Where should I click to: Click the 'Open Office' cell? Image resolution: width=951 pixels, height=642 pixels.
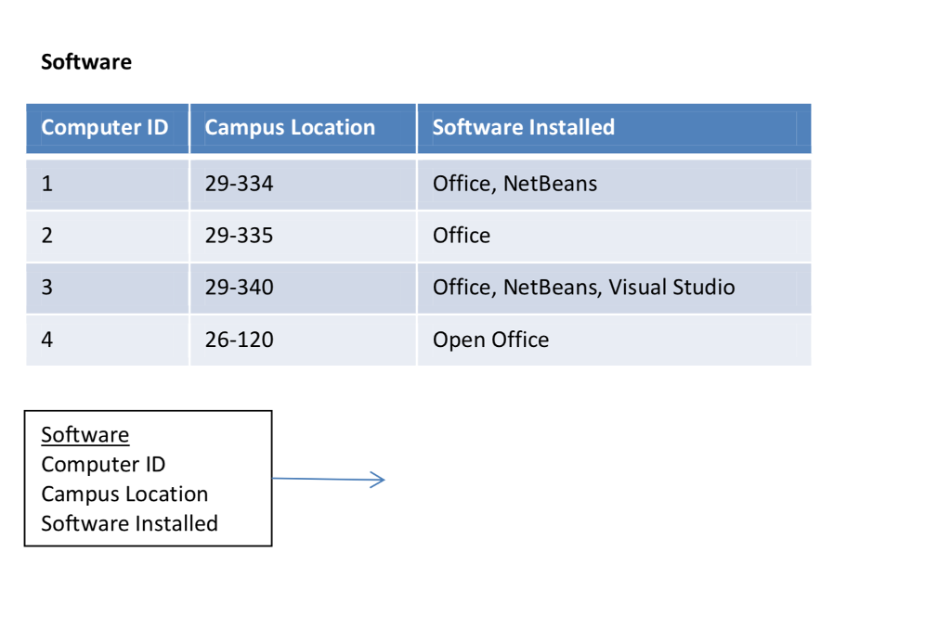pyautogui.click(x=615, y=340)
